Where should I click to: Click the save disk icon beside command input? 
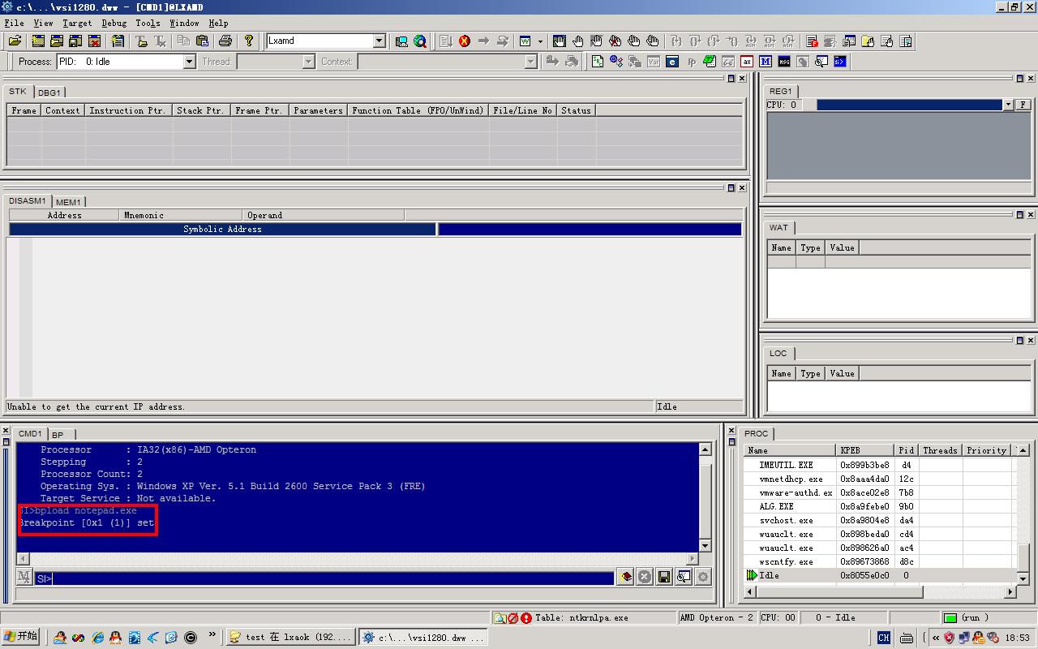[x=664, y=577]
